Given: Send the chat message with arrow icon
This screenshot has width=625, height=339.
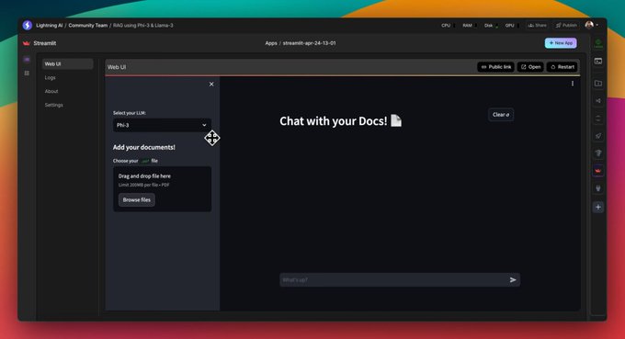Looking at the screenshot, I should point(513,280).
